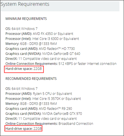Click the recommended DirectX 11 compatible line

click(x=41, y=119)
